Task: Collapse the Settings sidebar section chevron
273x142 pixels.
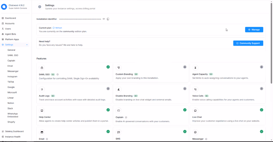Action: coord(27,45)
